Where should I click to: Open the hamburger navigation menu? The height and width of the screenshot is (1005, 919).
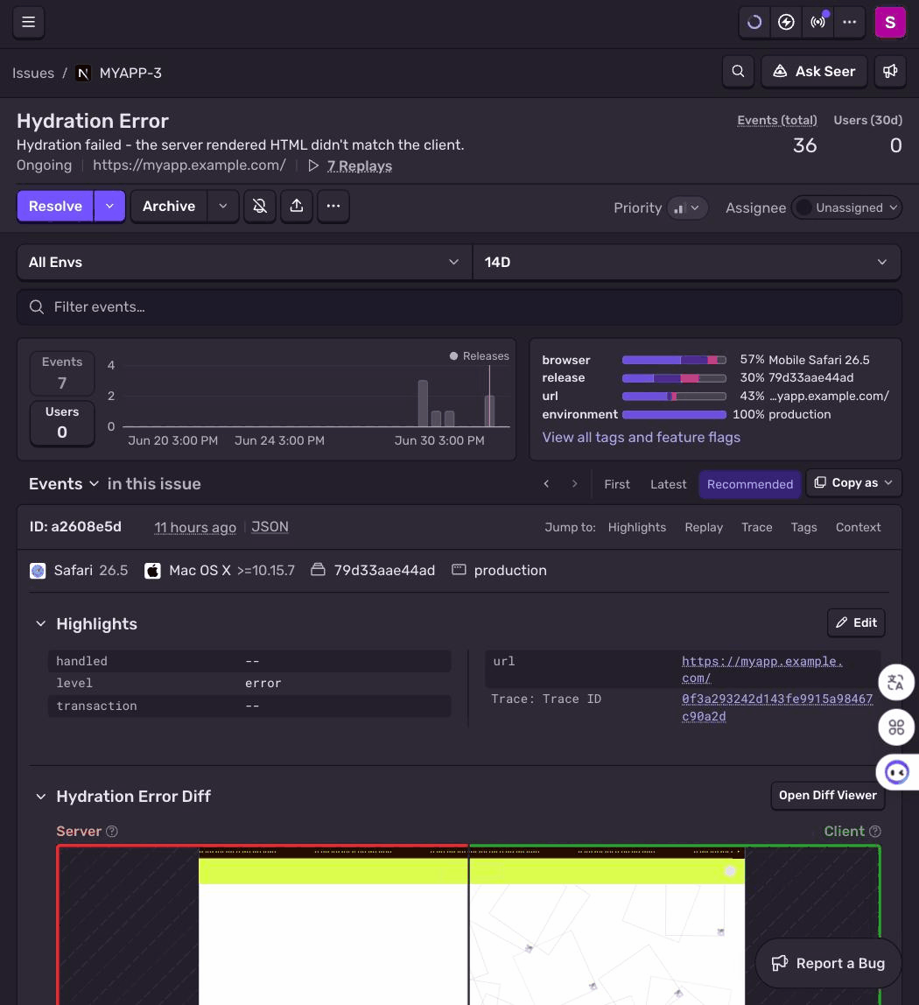tap(28, 22)
